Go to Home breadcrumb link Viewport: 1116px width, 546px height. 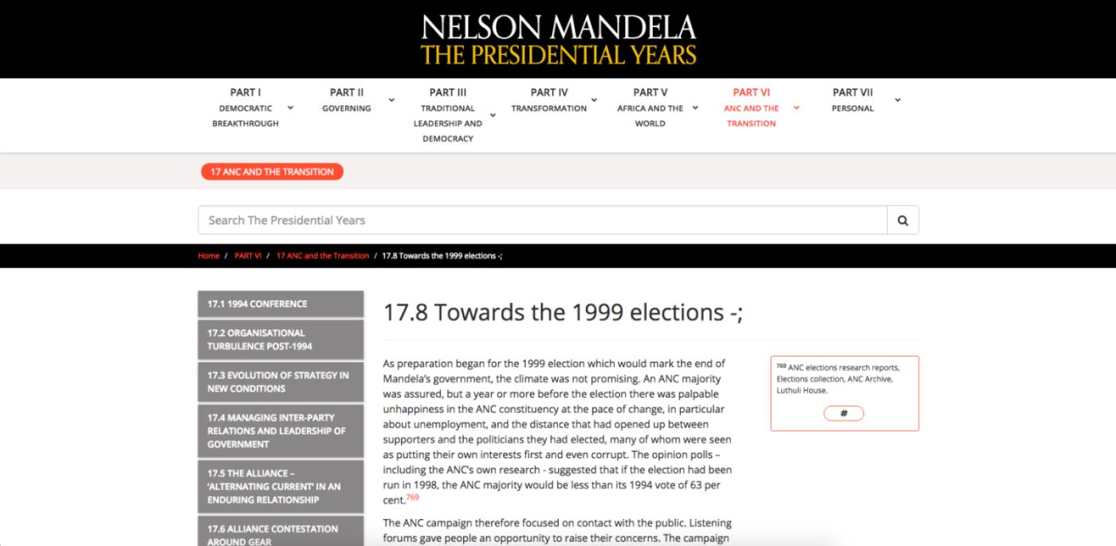208,256
